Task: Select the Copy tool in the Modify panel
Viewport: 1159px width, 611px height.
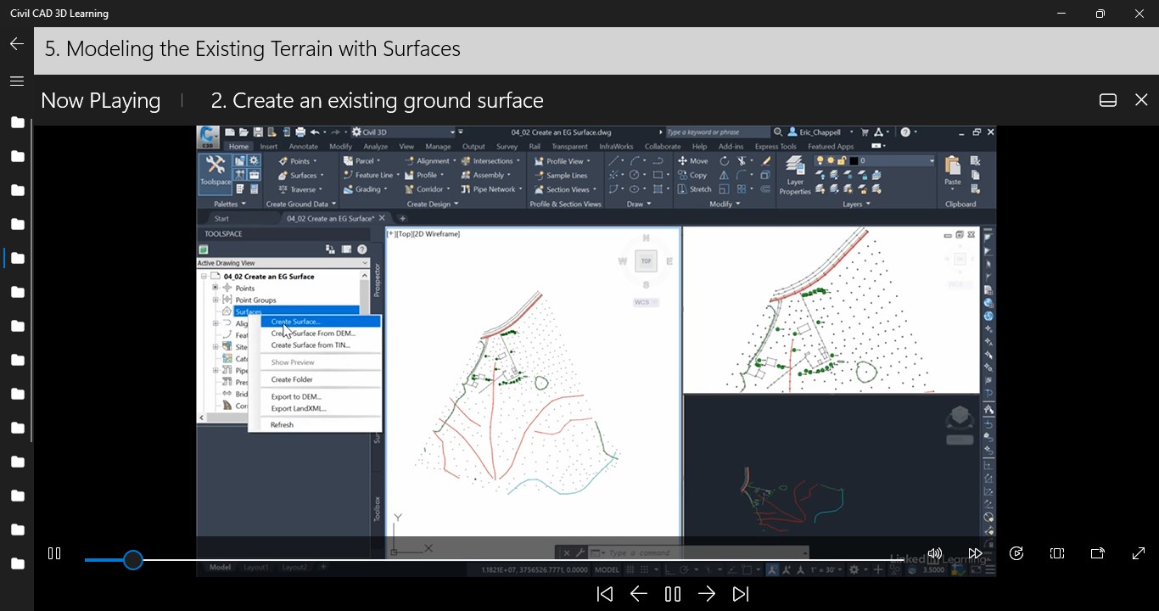Action: 697,175
